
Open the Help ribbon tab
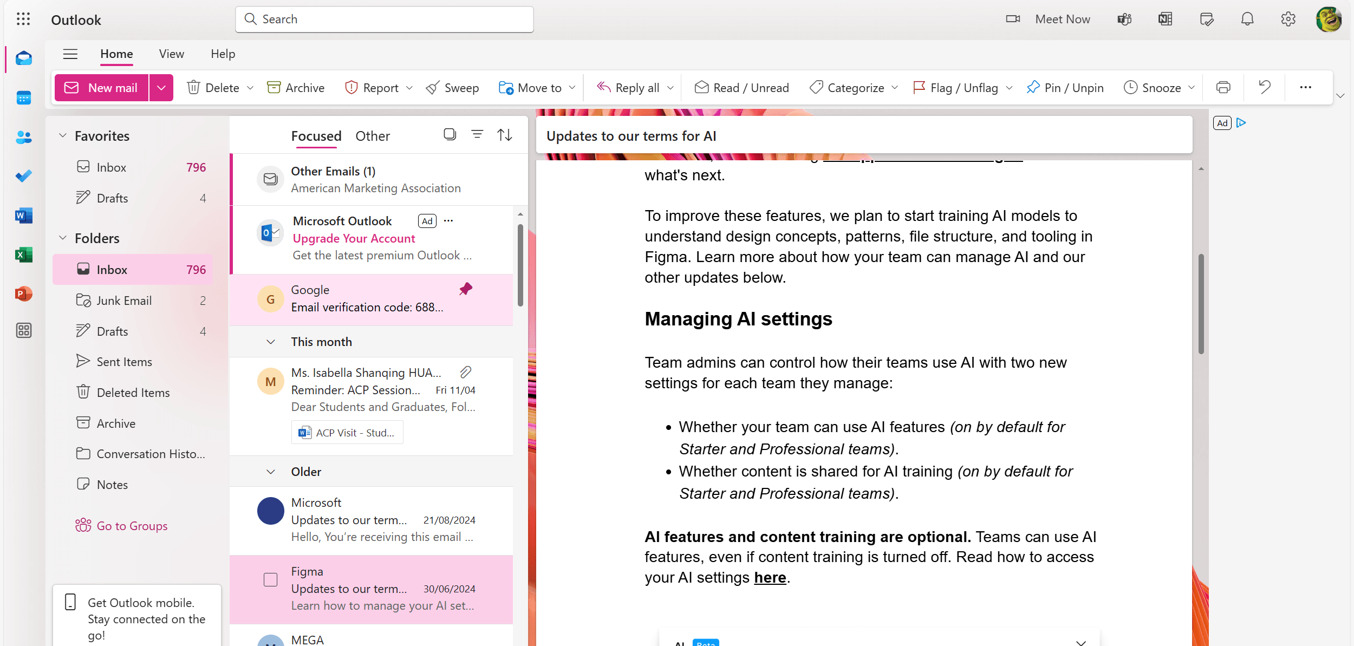[223, 54]
